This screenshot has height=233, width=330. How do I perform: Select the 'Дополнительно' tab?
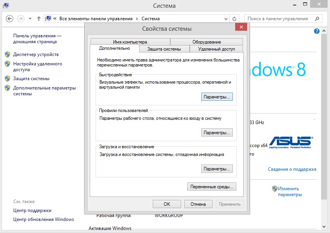click(x=115, y=48)
